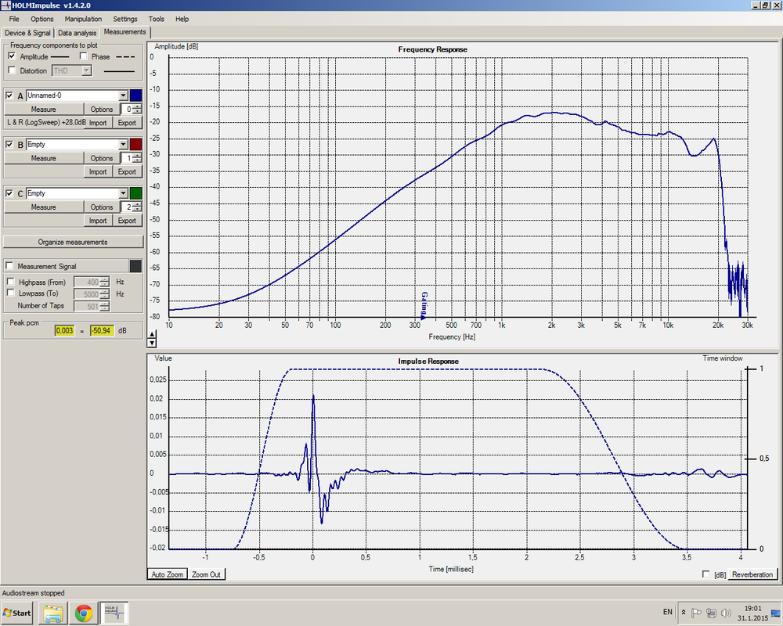Enable the Distortion checkbox

coord(12,70)
